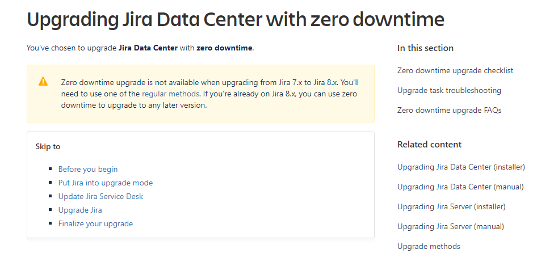
Task: Go to 'Put Jira into upgrade mode'
Action: (105, 183)
